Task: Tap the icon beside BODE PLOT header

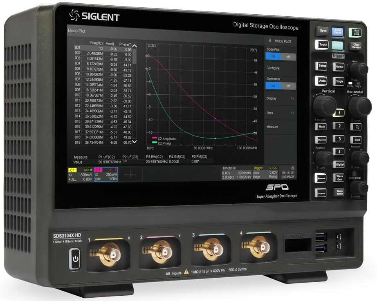Action: click(269, 41)
